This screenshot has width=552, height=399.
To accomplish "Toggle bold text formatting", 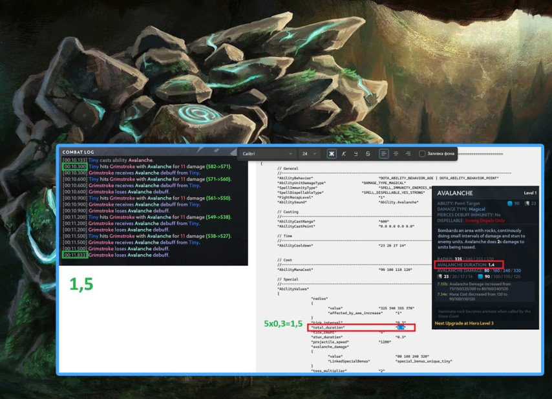I will click(332, 154).
